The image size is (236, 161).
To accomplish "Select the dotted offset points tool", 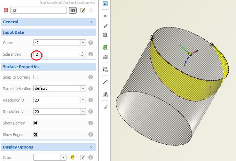I will tap(105, 82).
